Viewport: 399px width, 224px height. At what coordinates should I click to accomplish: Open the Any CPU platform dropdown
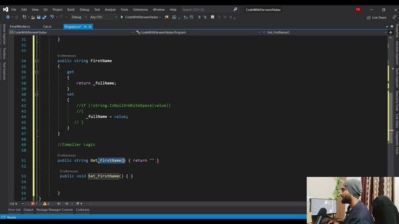pos(103,17)
